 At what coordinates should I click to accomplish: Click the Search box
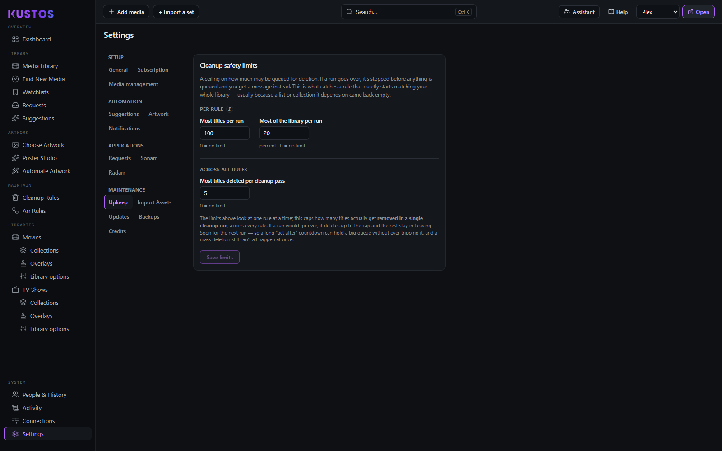point(409,12)
